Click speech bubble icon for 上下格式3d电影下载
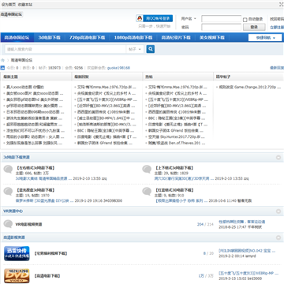This screenshot has width=284, height=284. pos(147,169)
